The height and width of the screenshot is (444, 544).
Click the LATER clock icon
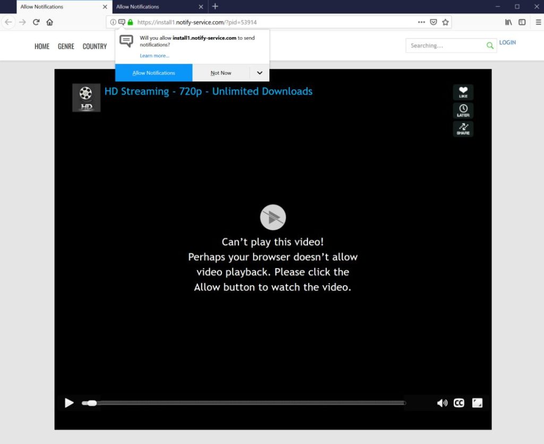pos(463,110)
